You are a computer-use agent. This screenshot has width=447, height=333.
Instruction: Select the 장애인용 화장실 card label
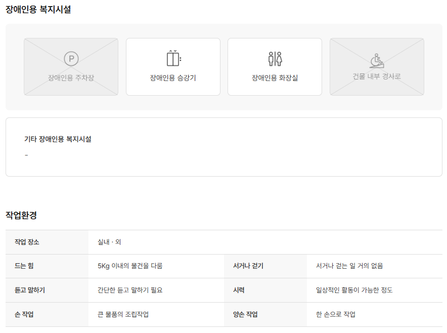point(275,77)
